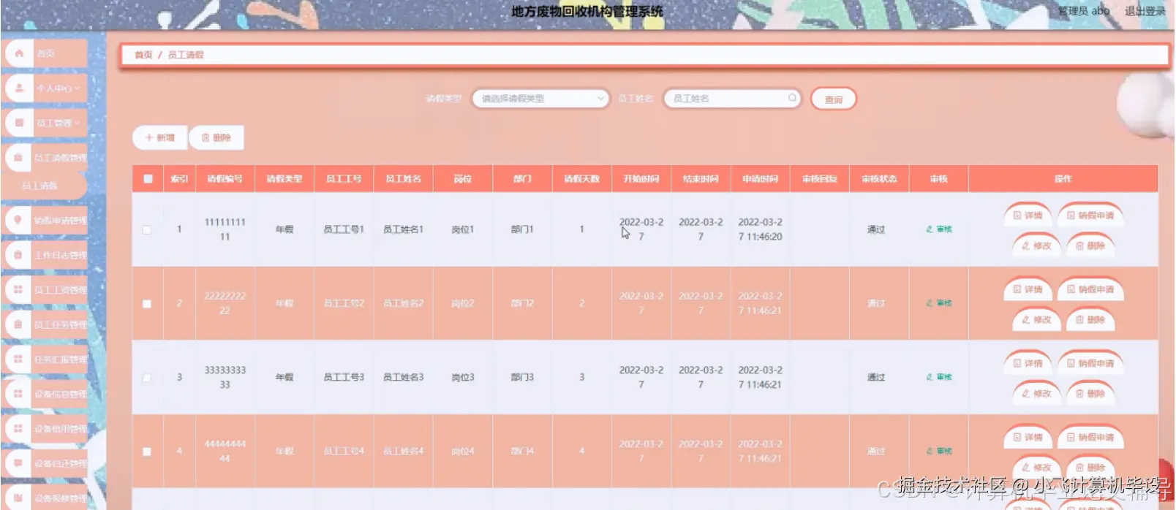
Task: Open 员工任务管理 sidebar menu
Action: click(x=45, y=324)
